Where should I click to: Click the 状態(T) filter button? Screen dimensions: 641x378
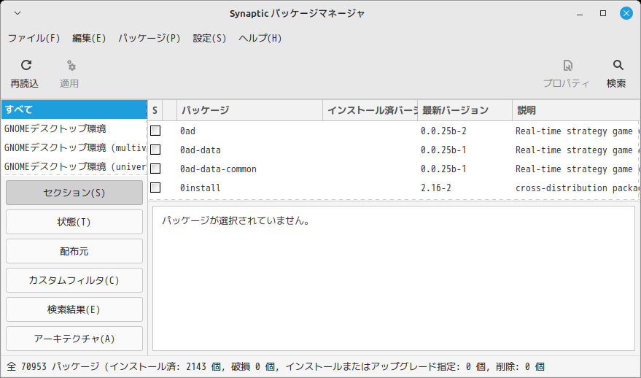click(x=74, y=222)
